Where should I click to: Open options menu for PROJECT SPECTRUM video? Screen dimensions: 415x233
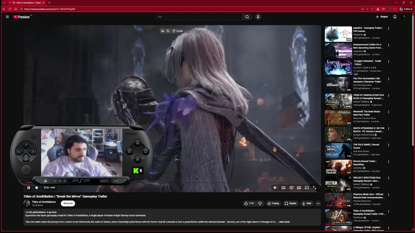click(x=388, y=178)
